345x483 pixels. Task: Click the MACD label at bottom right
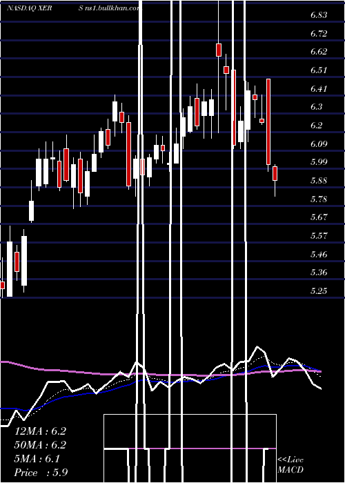click(290, 470)
